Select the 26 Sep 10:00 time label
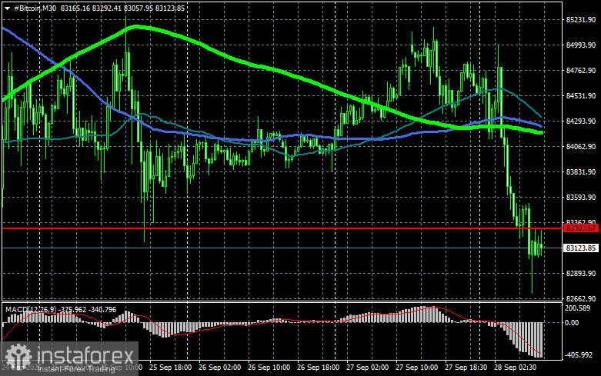The height and width of the screenshot is (376, 601). (x=269, y=368)
